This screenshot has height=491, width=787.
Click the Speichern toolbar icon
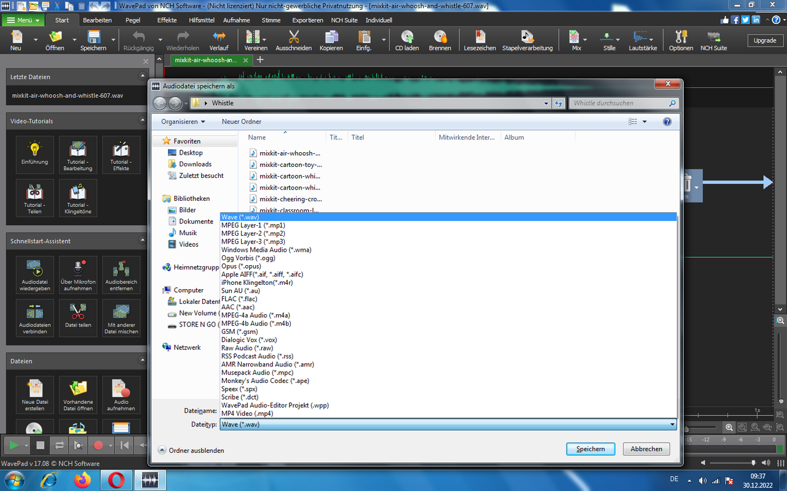93,41
